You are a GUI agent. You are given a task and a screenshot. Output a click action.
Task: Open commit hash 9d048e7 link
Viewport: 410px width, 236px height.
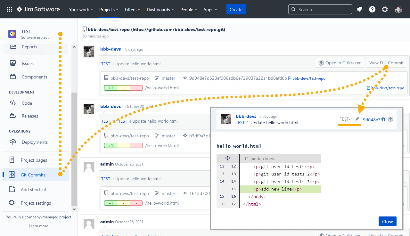click(x=372, y=120)
